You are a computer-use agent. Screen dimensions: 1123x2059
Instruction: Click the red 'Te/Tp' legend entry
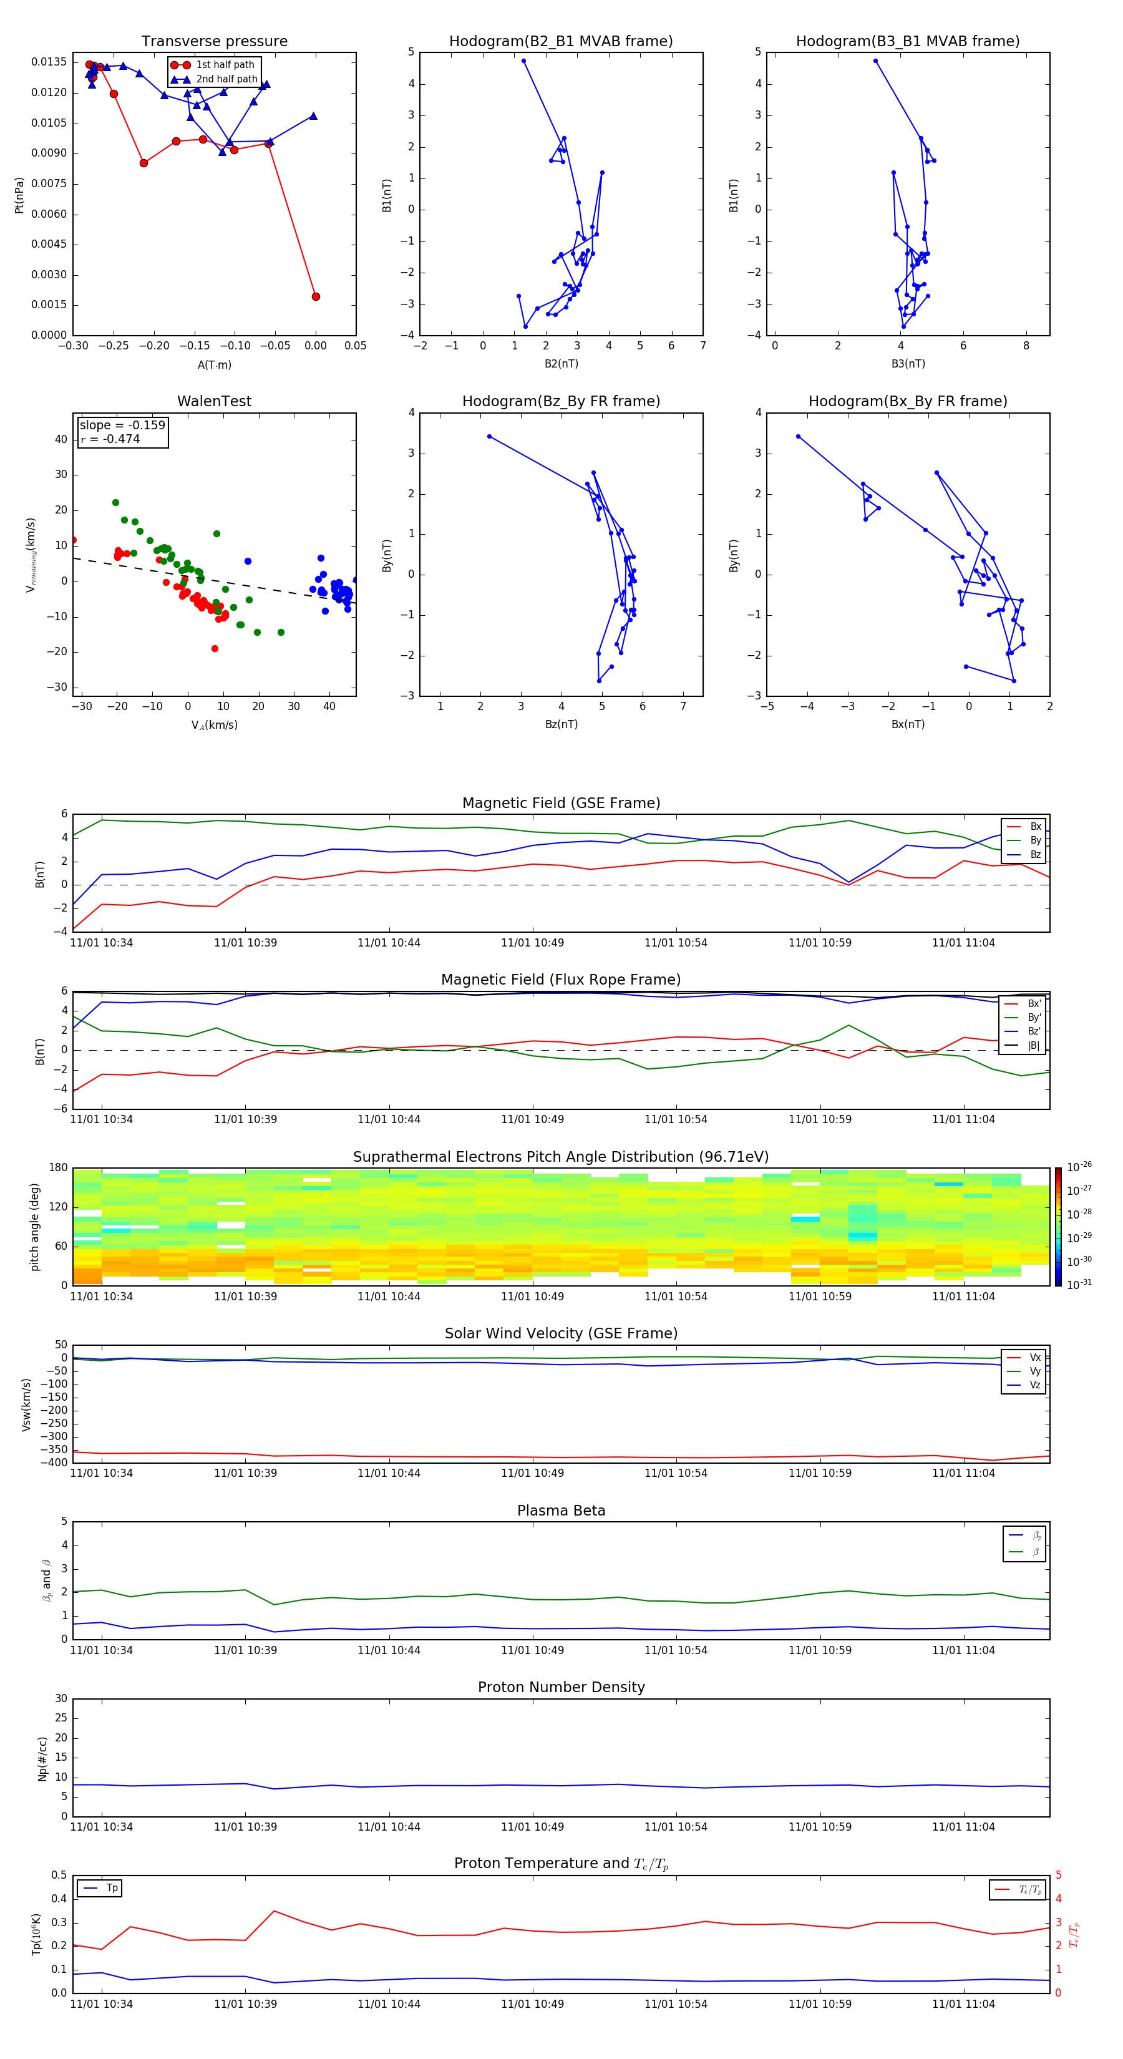1018,1889
